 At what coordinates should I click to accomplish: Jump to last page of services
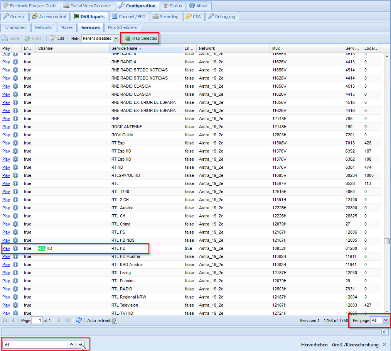(x=67, y=320)
